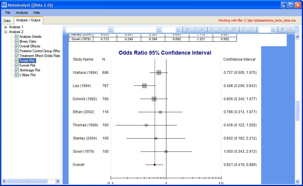Screen dimensions: 303x186
Task: Toggle Bold formatting in the output toolbar
Action: (x=187, y=30)
